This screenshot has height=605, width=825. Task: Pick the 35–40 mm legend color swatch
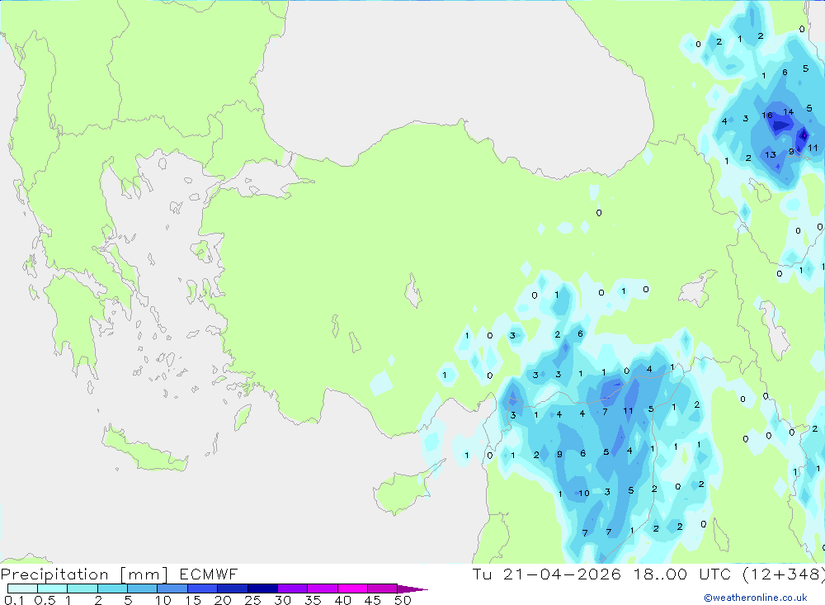pyautogui.click(x=322, y=588)
